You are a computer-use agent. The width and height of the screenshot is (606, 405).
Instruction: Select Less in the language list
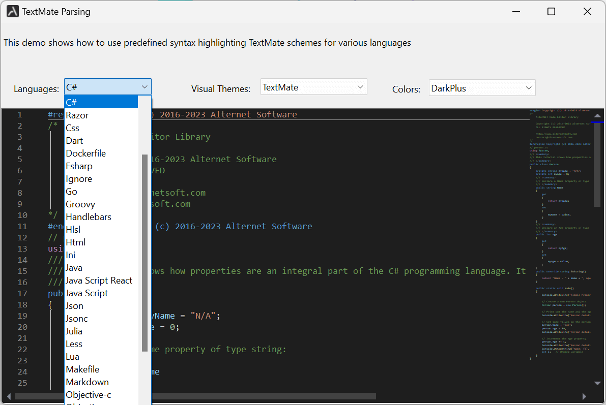click(101, 344)
